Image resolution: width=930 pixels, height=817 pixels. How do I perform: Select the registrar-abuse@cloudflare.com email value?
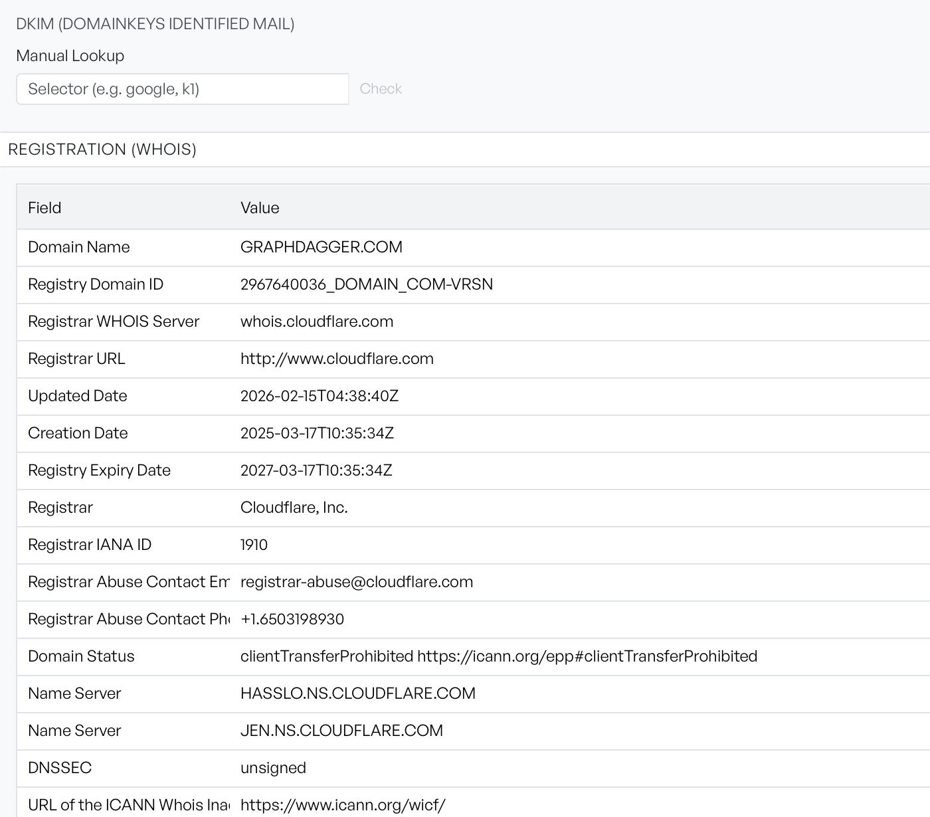point(357,582)
